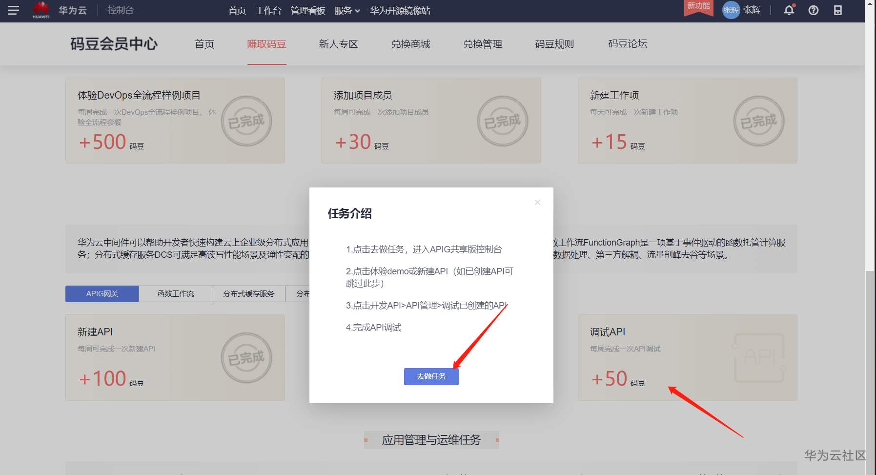Open the hamburger navigation menu
This screenshot has height=475, width=876.
click(13, 10)
